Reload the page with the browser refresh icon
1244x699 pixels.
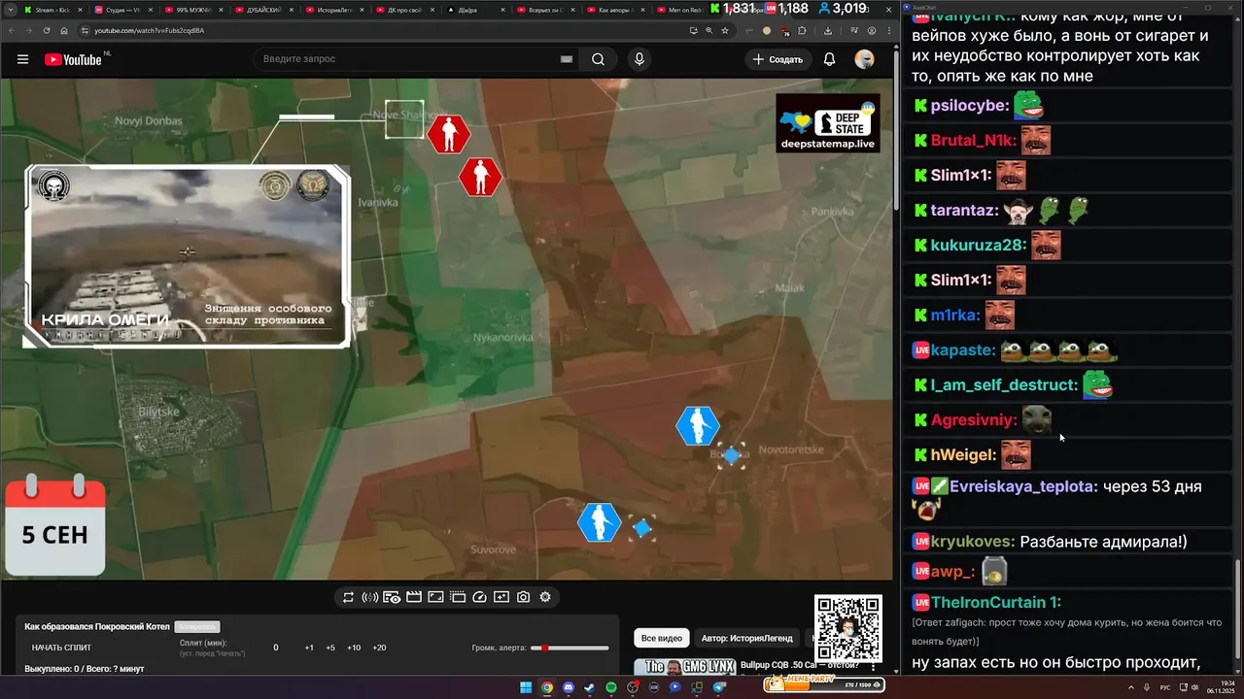pos(45,30)
